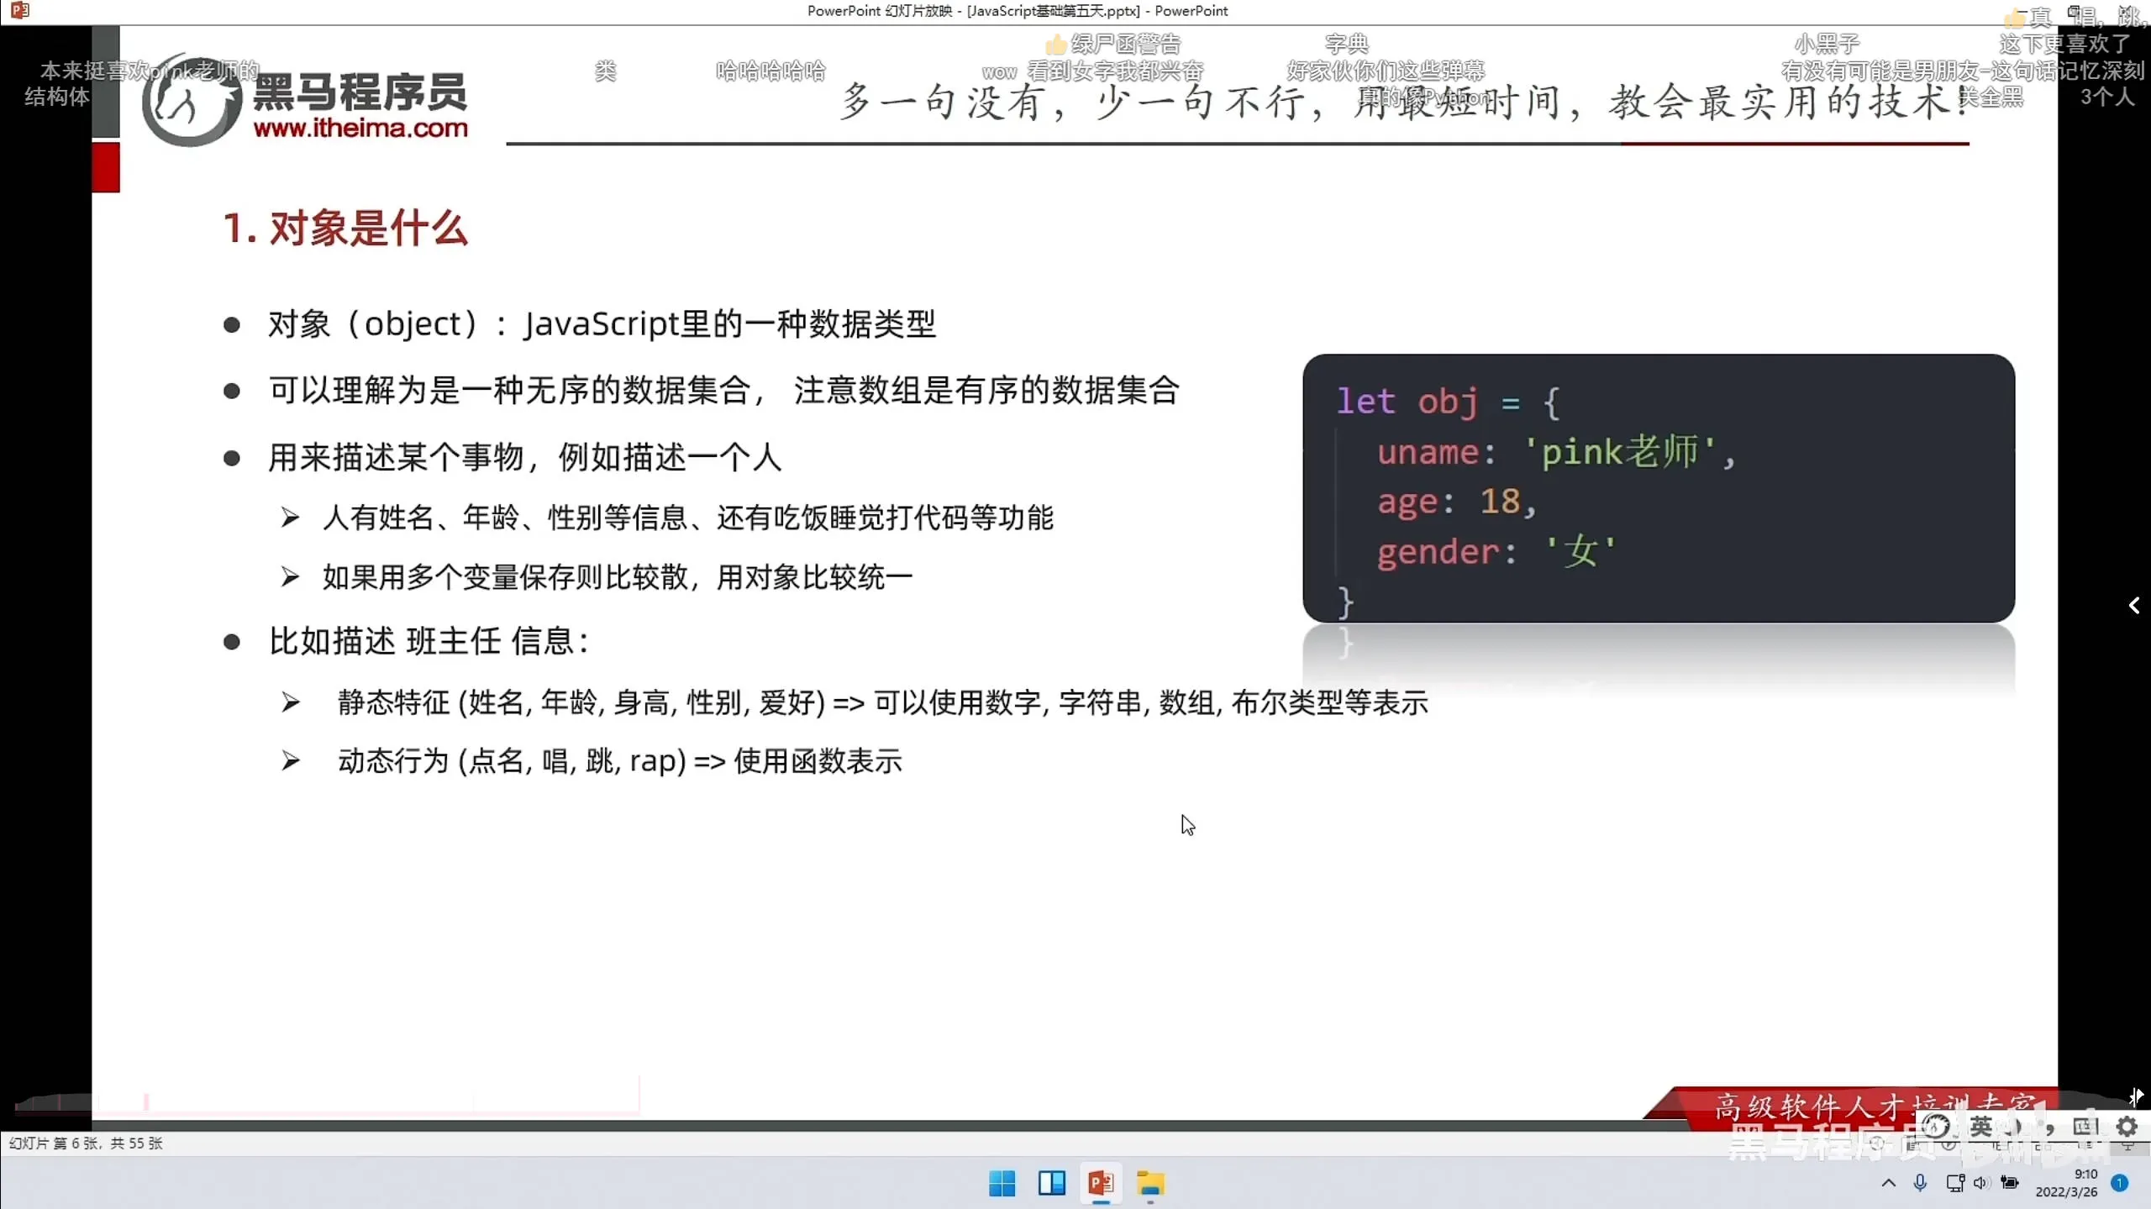This screenshot has width=2151, height=1209.
Task: Open File Explorer from the taskbar
Action: [x=1150, y=1183]
